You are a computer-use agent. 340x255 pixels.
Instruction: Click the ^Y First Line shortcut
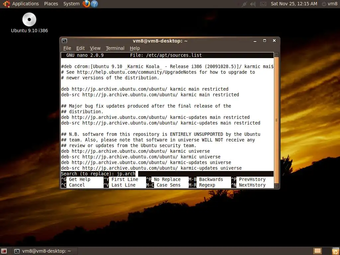pyautogui.click(x=121, y=179)
